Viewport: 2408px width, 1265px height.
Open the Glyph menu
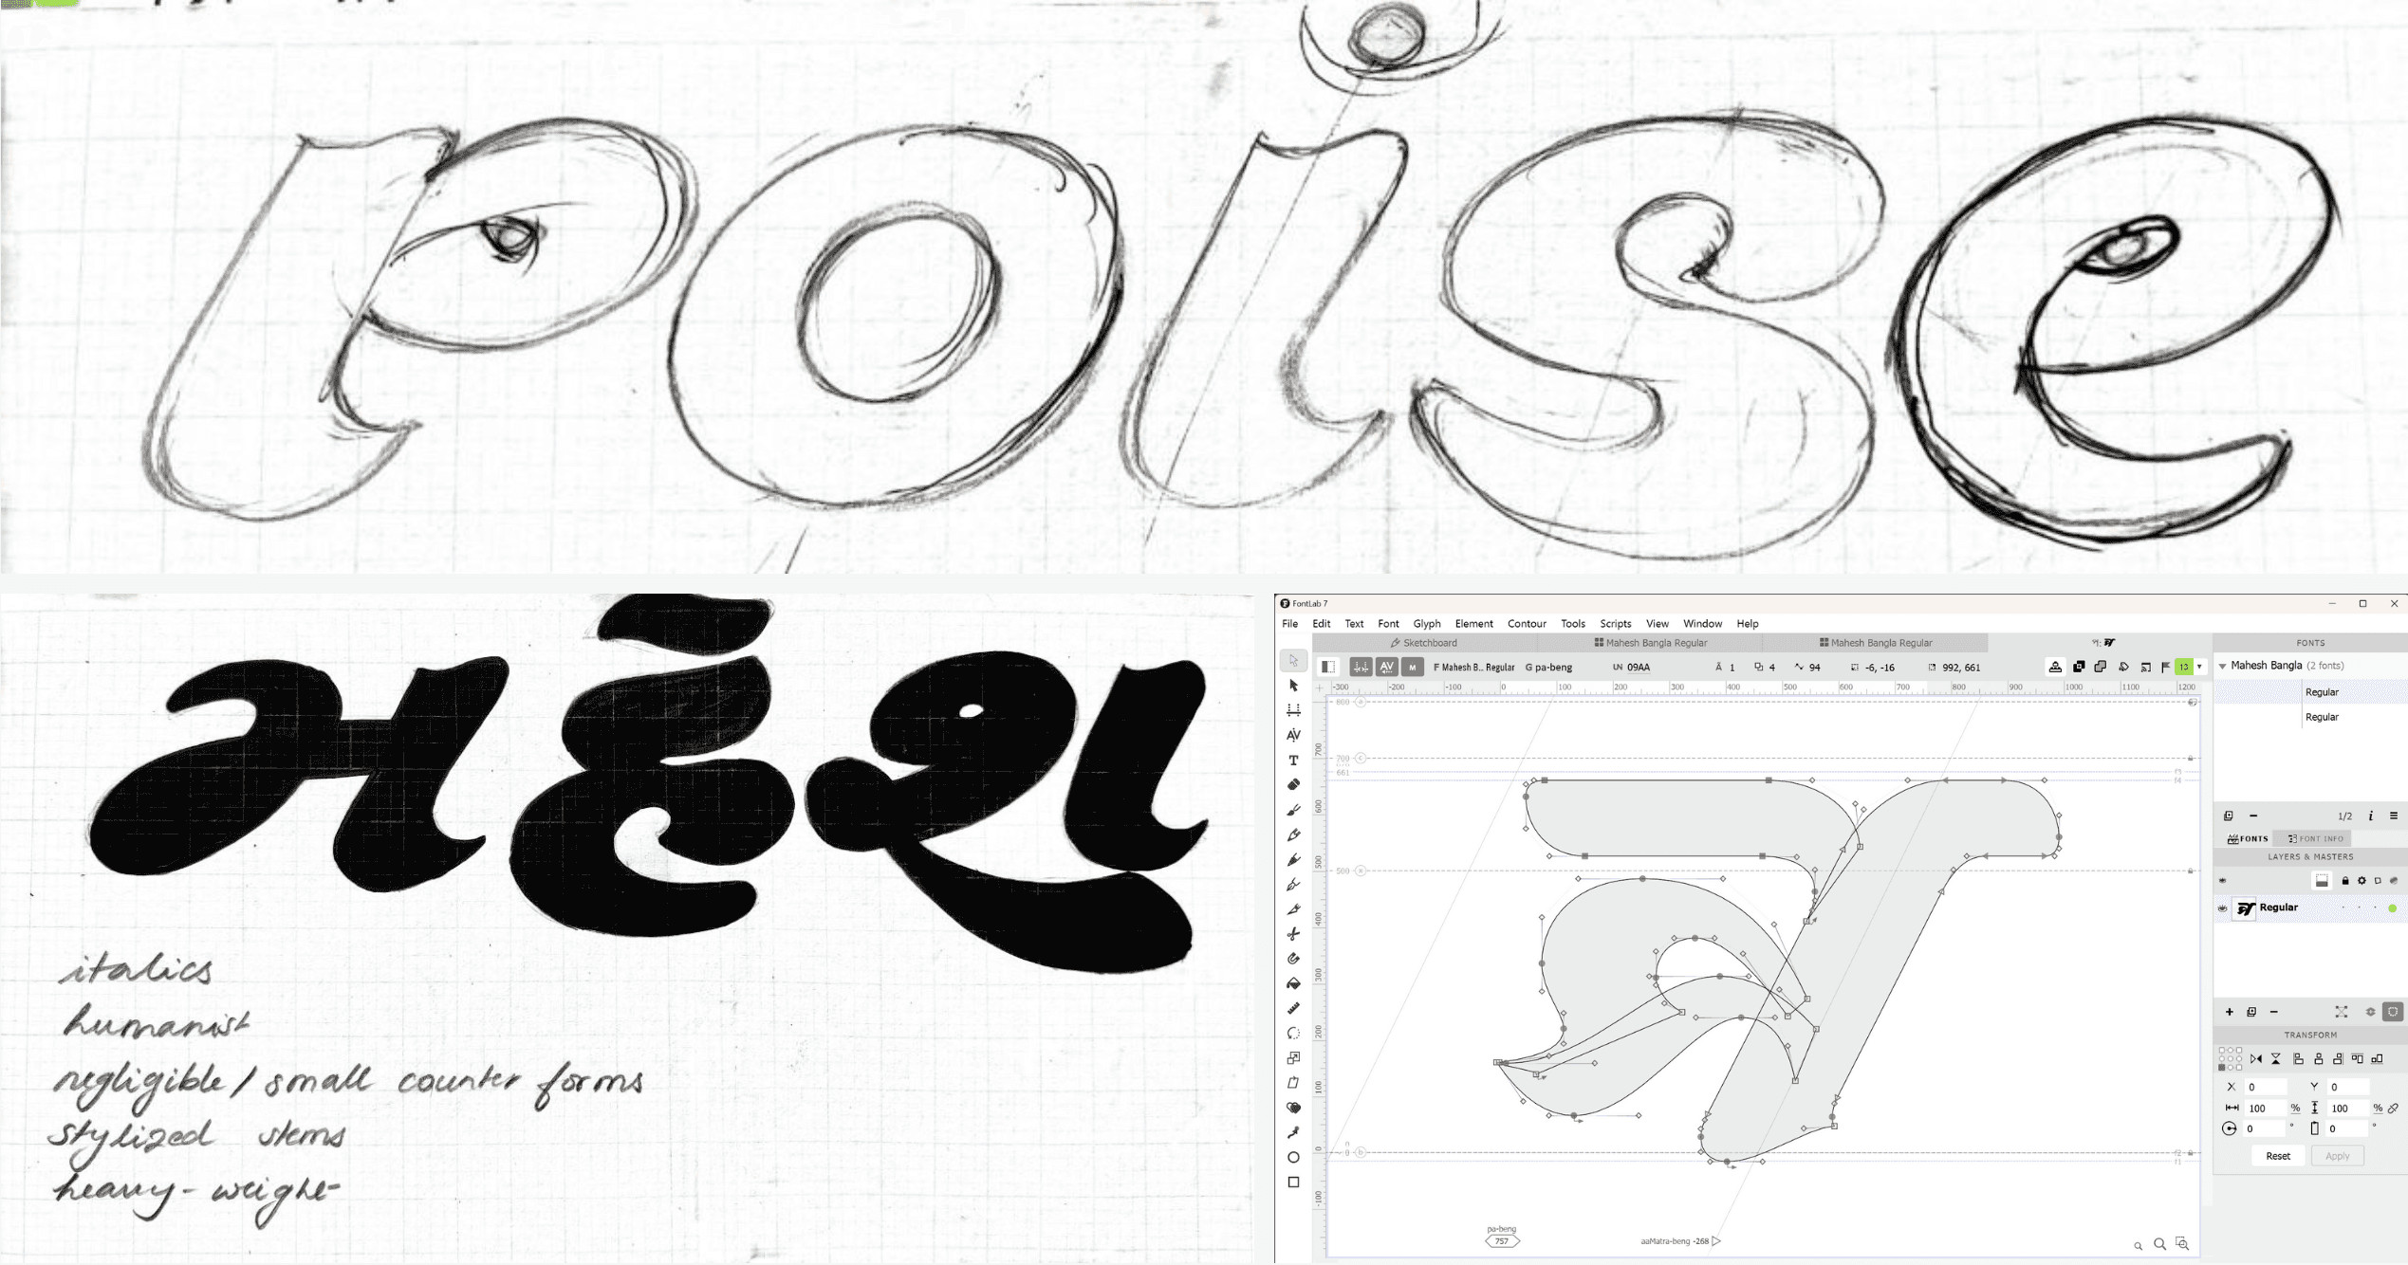coord(1427,624)
